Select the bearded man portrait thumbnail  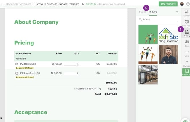(168, 55)
